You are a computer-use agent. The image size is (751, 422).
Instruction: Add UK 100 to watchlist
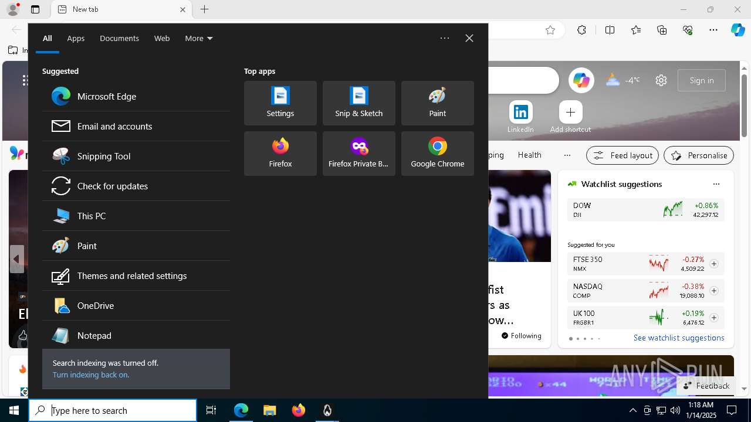714,318
